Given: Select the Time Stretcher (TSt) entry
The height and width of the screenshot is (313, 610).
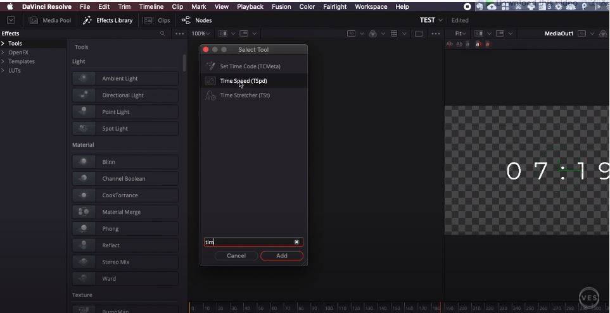Looking at the screenshot, I should tap(253, 95).
